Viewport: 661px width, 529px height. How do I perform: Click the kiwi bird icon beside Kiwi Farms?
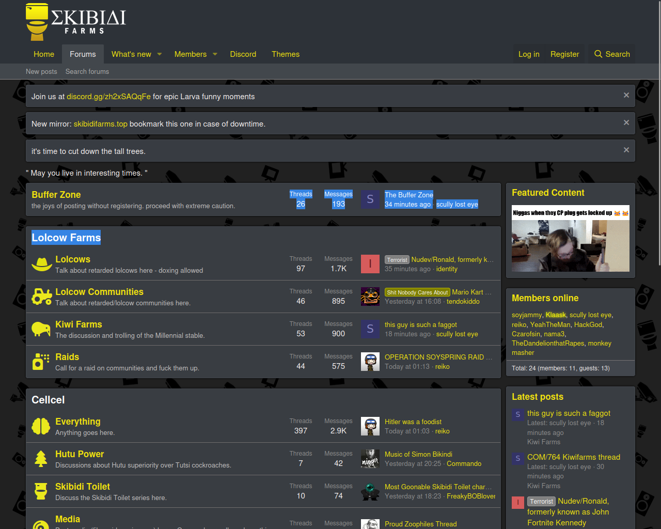point(41,329)
